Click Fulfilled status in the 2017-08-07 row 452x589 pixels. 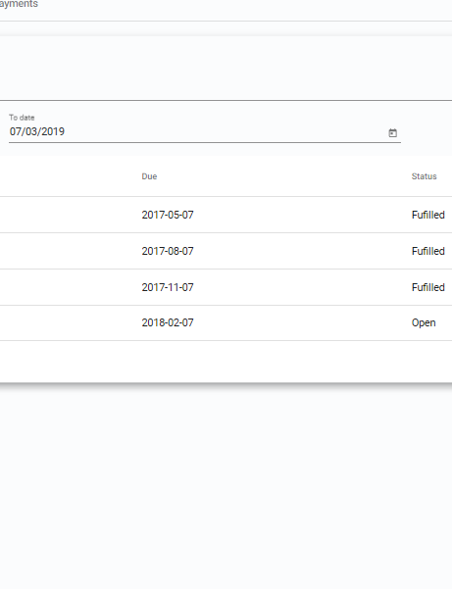click(427, 251)
